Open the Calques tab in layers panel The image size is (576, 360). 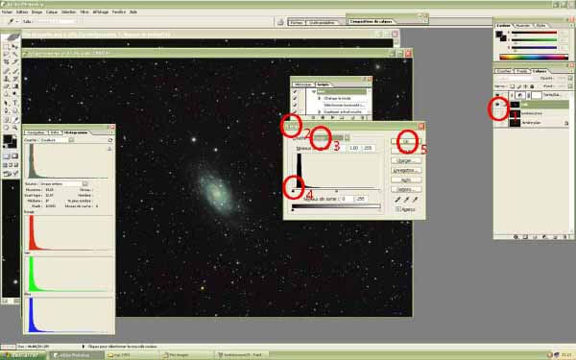coord(540,71)
